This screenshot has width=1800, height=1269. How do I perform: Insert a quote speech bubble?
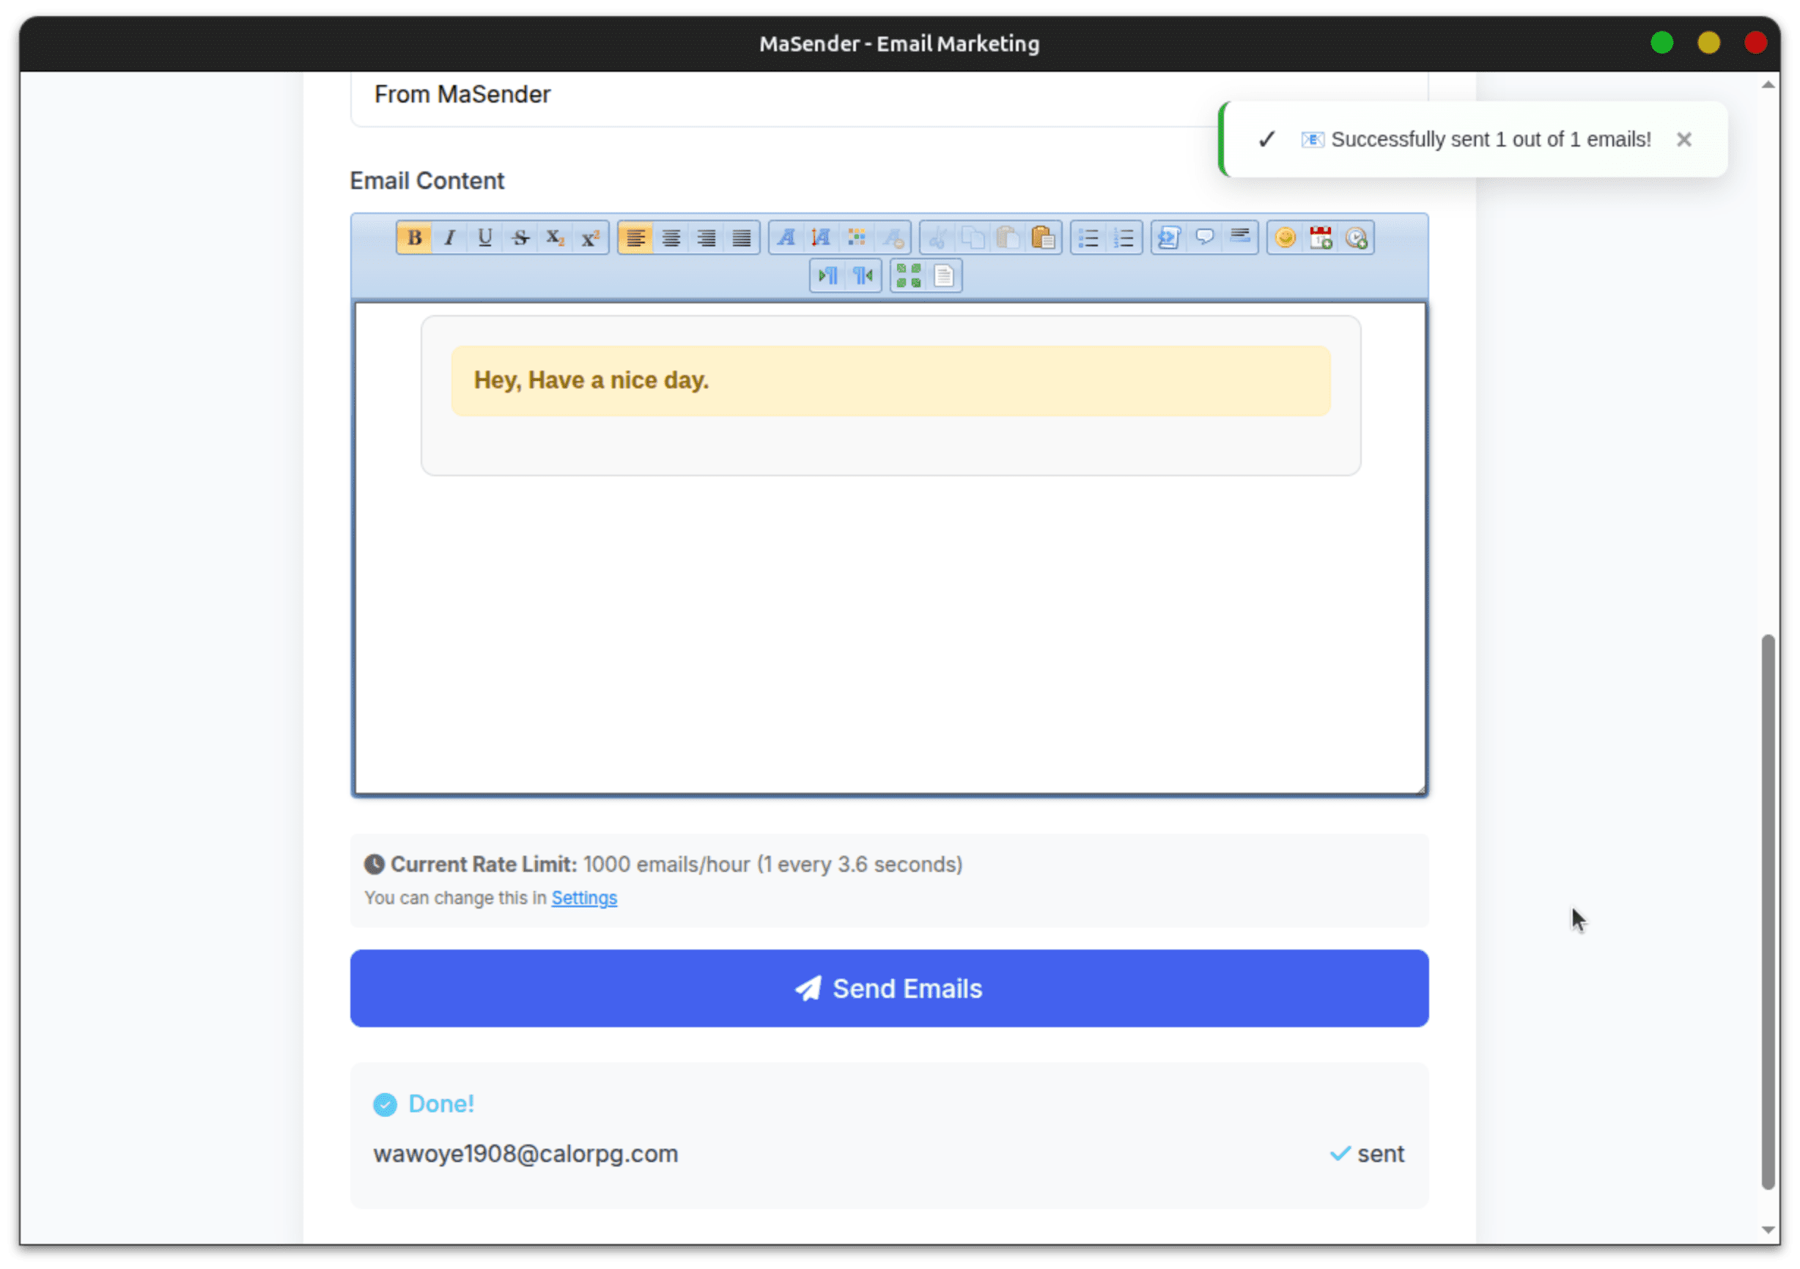tap(1205, 237)
